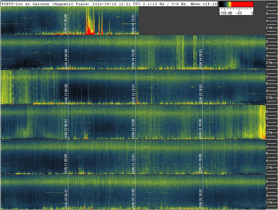
Task: Click the JUN-14 06:00 time marker
Action: click(66, 59)
